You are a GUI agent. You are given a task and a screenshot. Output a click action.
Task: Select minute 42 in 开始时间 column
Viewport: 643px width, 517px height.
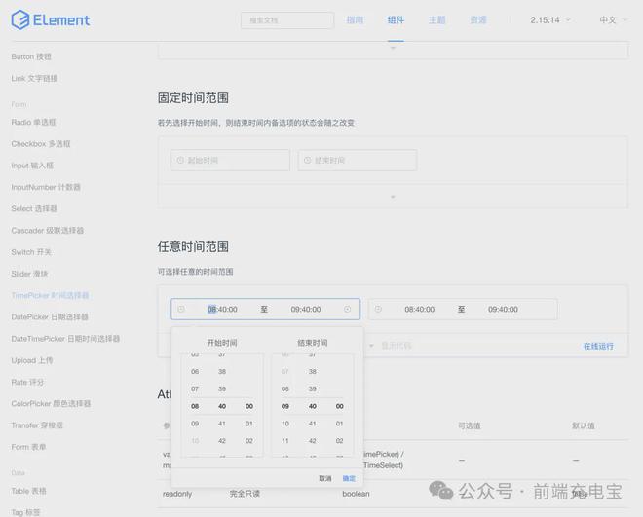click(222, 441)
